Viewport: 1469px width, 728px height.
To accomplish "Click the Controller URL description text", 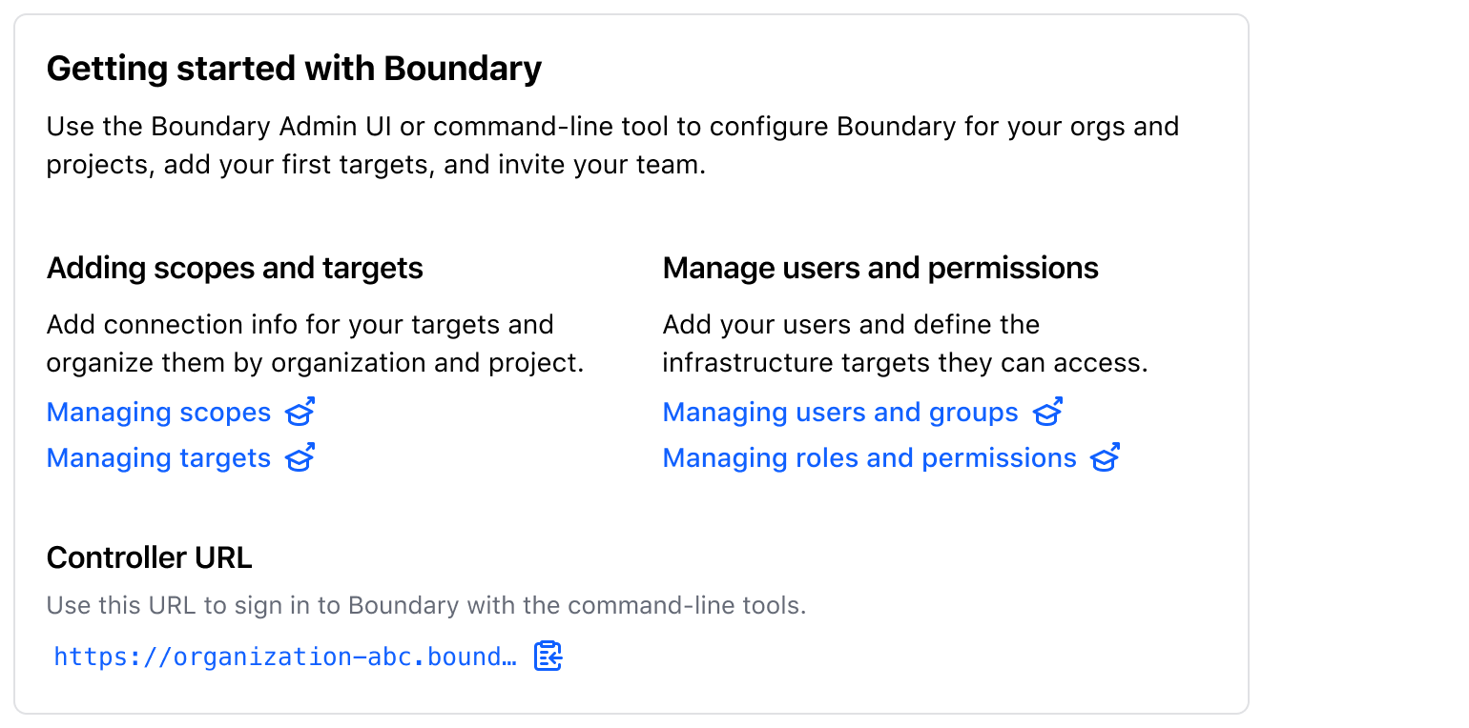I will 426,605.
